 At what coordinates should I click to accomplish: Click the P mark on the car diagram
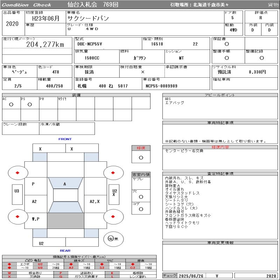(x=33, y=184)
